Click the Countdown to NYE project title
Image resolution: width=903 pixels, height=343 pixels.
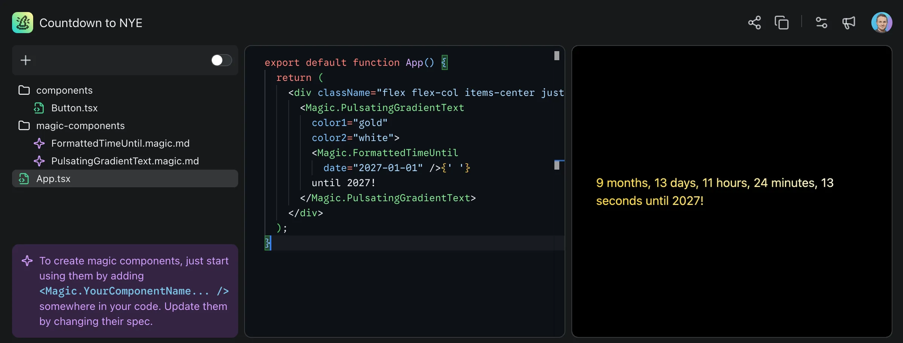coord(91,23)
